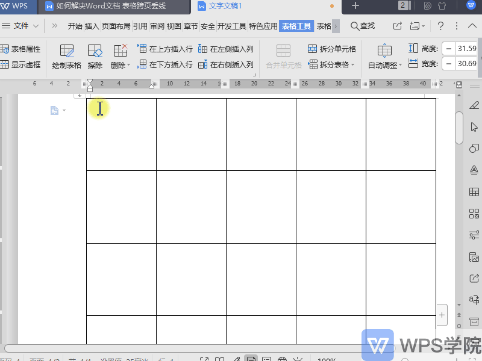Screen dimensions: 482x361
Task: Open the apps grid icon in sidebar
Action: tap(474, 214)
